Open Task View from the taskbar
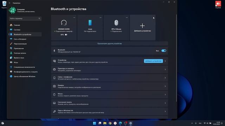Viewport: 225px width, 126px height. 100,123
